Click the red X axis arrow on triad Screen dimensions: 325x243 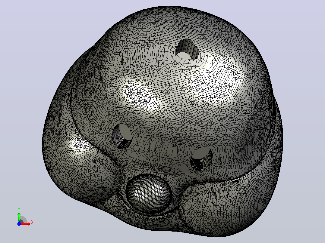coord(26,224)
